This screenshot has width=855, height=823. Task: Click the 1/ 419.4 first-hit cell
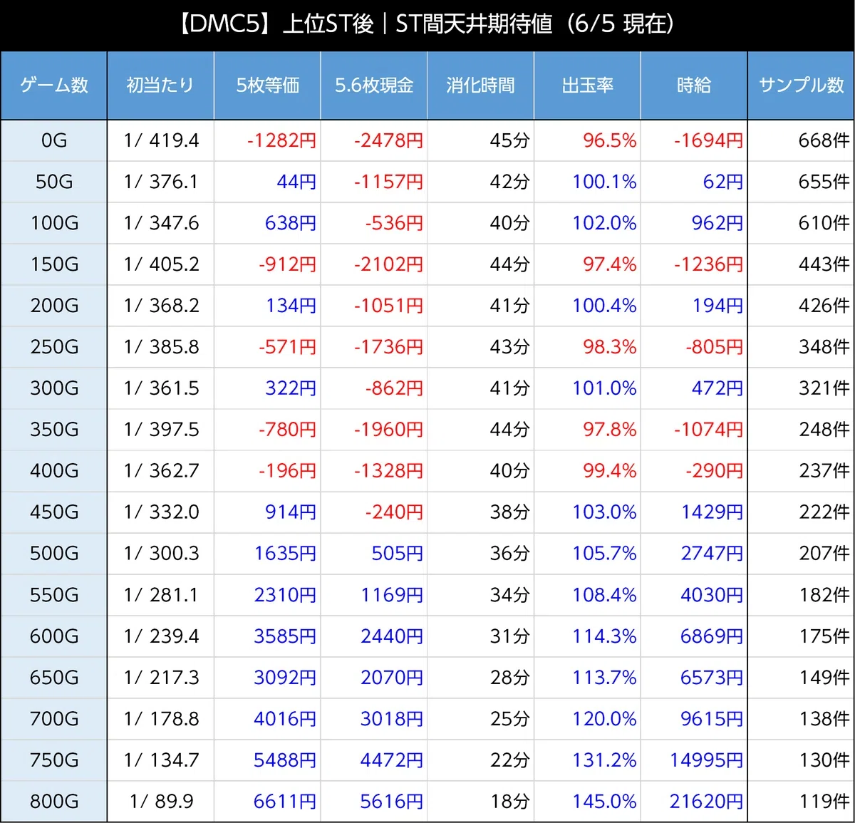[x=160, y=140]
